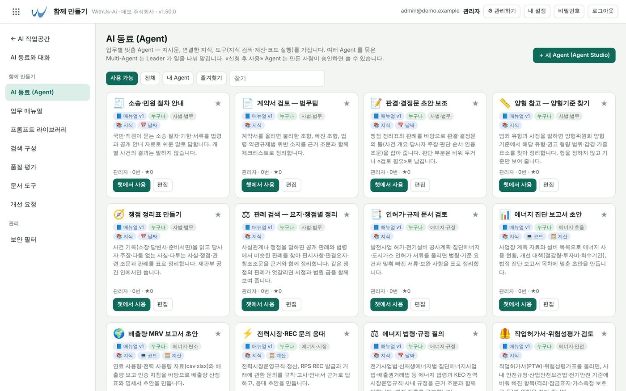This screenshot has width=626, height=391.
Task: Favorite the 인허가·규제 문서 검토 agent
Action: [x=475, y=214]
